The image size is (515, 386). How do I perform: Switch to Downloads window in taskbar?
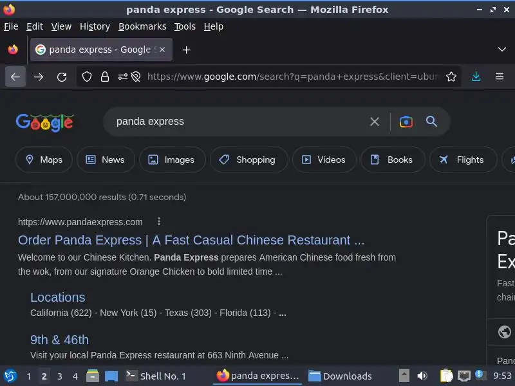[341, 376]
